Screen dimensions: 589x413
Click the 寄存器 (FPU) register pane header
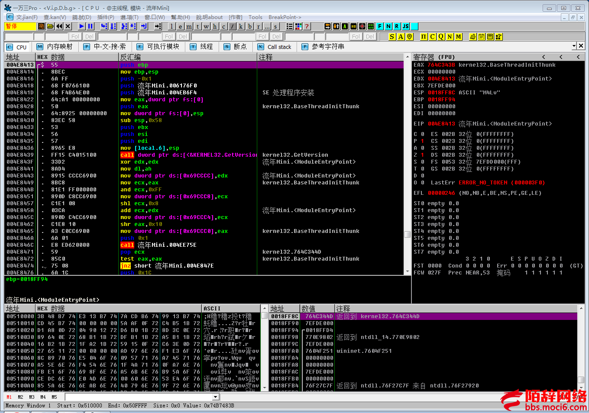coord(434,57)
